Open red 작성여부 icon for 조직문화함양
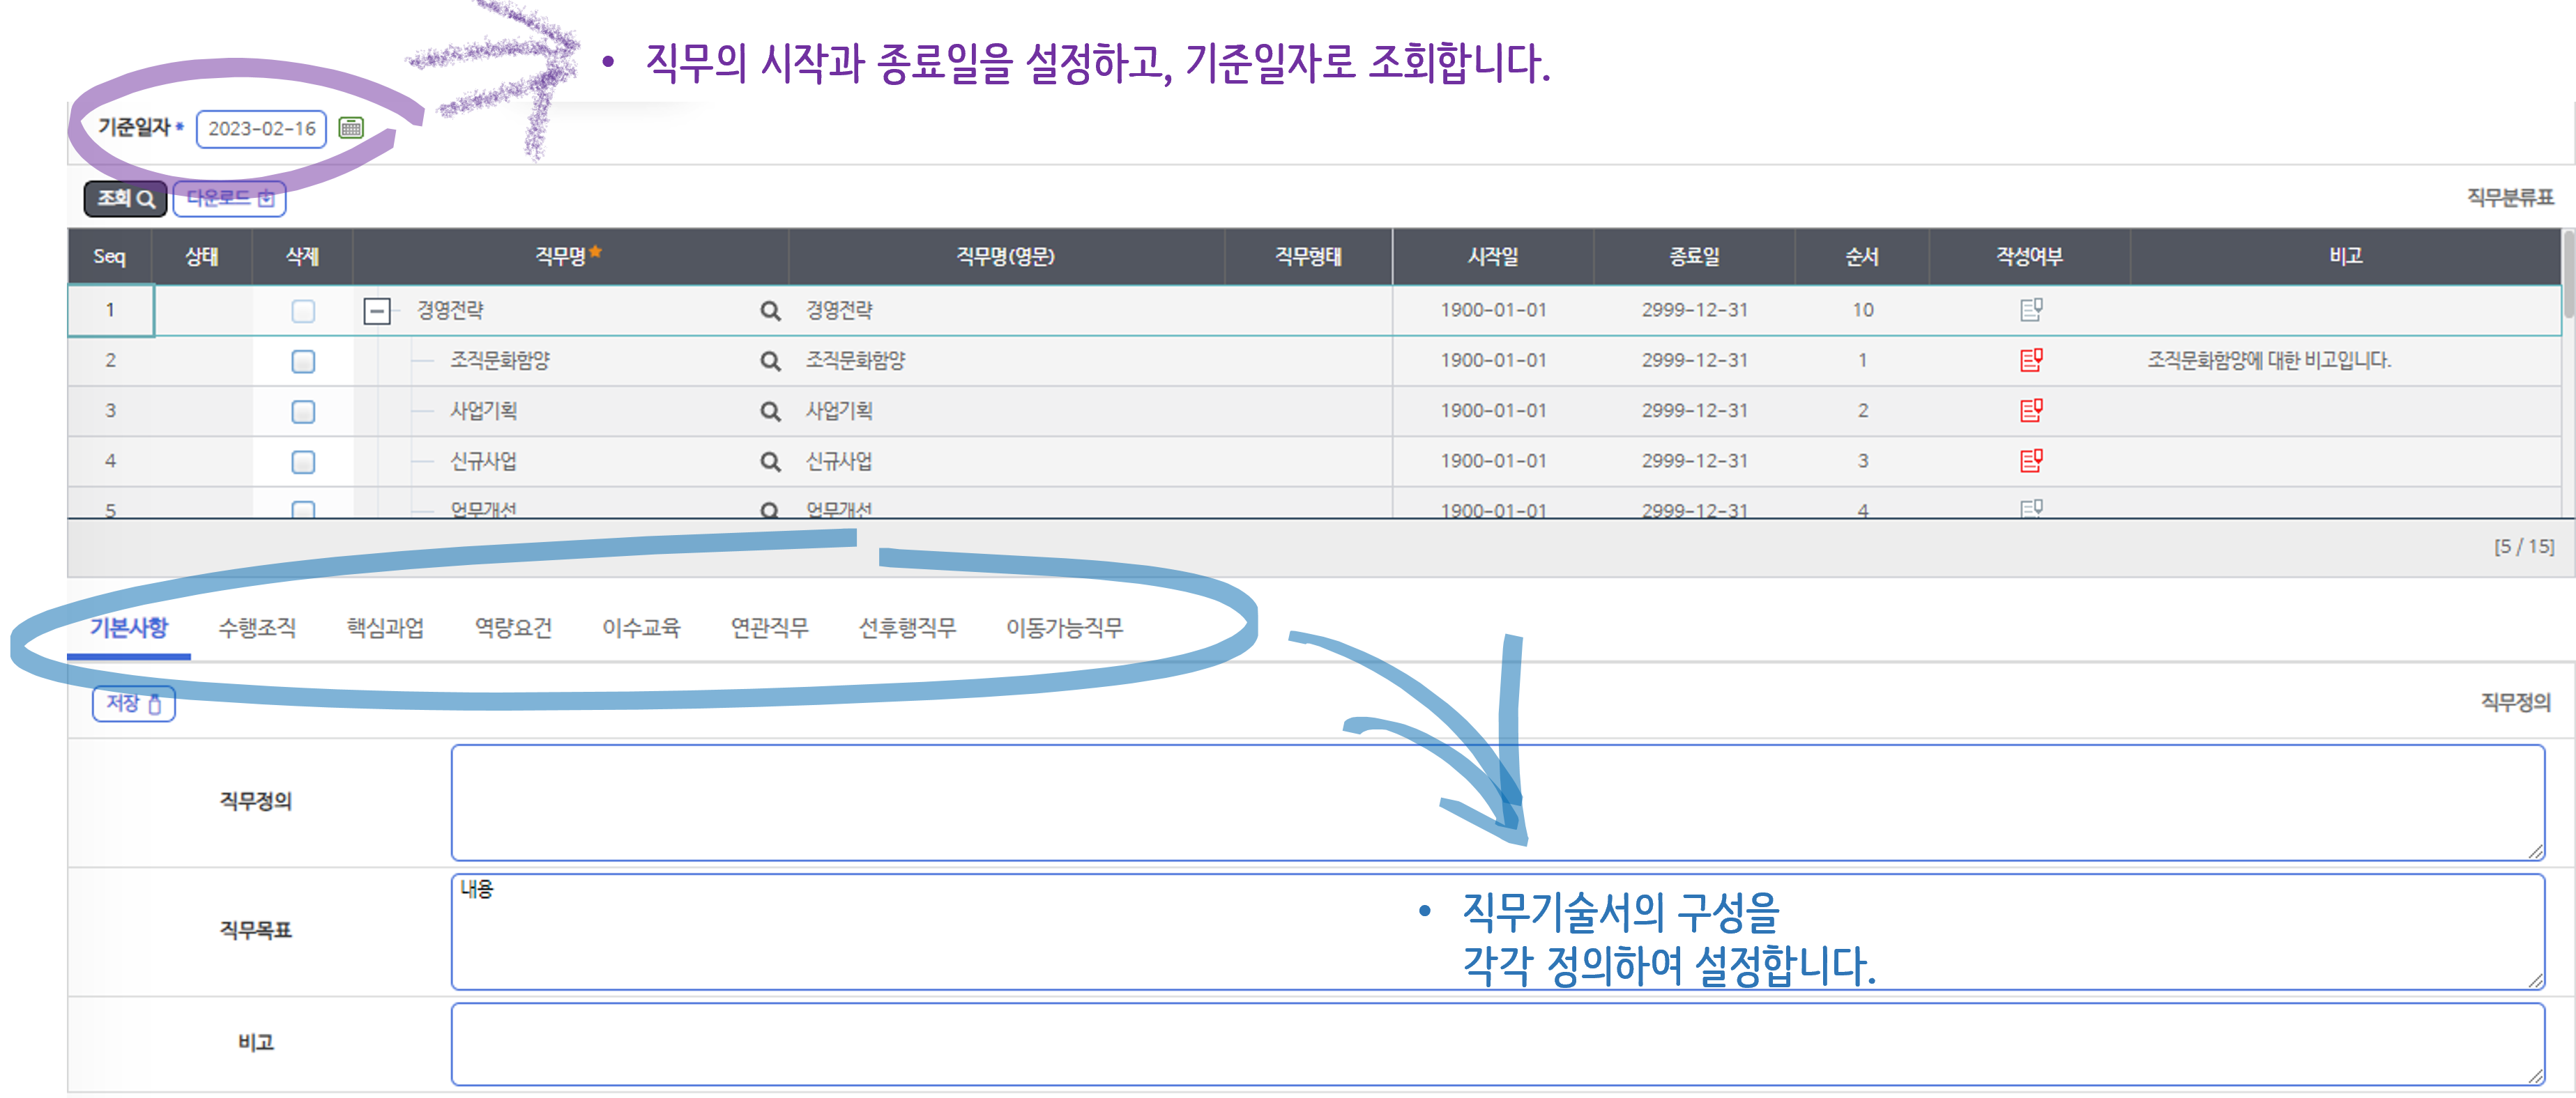The height and width of the screenshot is (1098, 2576). pyautogui.click(x=2030, y=359)
